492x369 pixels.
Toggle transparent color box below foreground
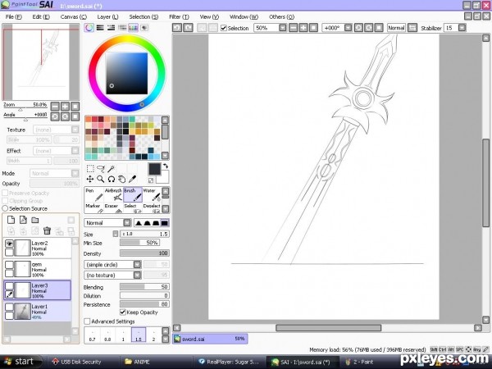tap(151, 180)
